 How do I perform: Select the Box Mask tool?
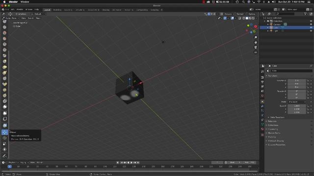point(4,113)
